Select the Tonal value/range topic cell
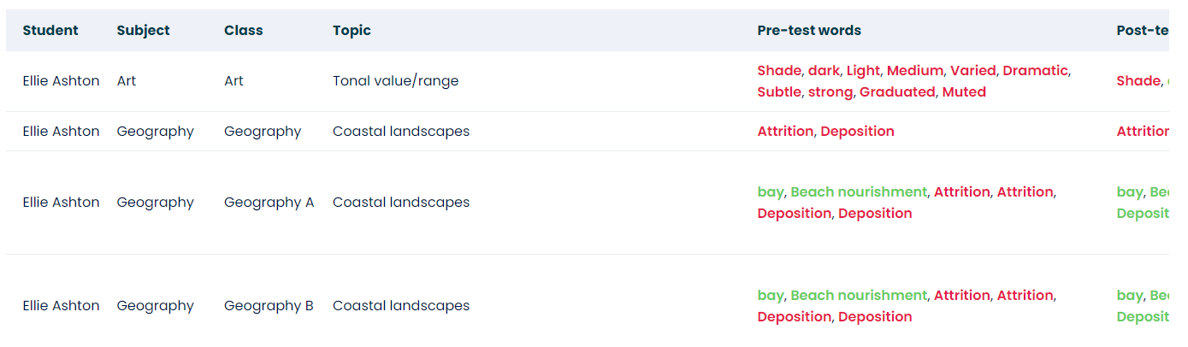Image resolution: width=1188 pixels, height=347 pixels. point(395,81)
